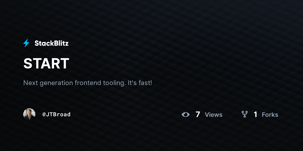Click the forks count number 1
This screenshot has height=151, width=303.
click(x=256, y=115)
